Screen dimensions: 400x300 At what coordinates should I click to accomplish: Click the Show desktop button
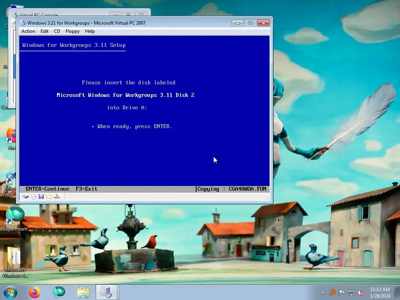pyautogui.click(x=397, y=292)
